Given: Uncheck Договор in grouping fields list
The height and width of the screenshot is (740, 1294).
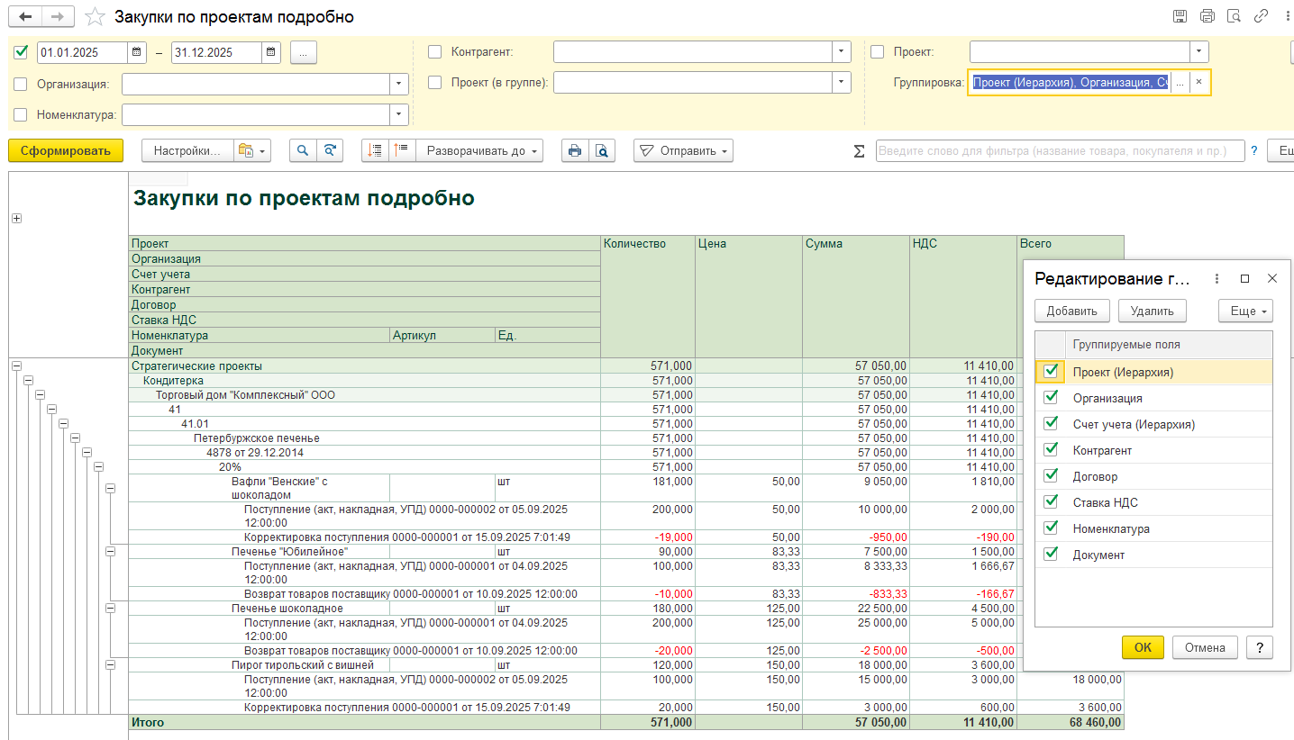Looking at the screenshot, I should [x=1051, y=476].
